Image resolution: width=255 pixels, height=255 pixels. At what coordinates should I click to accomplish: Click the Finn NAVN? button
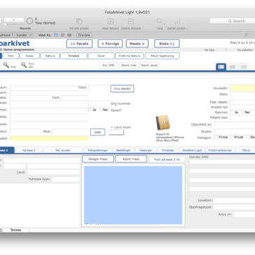click(x=122, y=89)
